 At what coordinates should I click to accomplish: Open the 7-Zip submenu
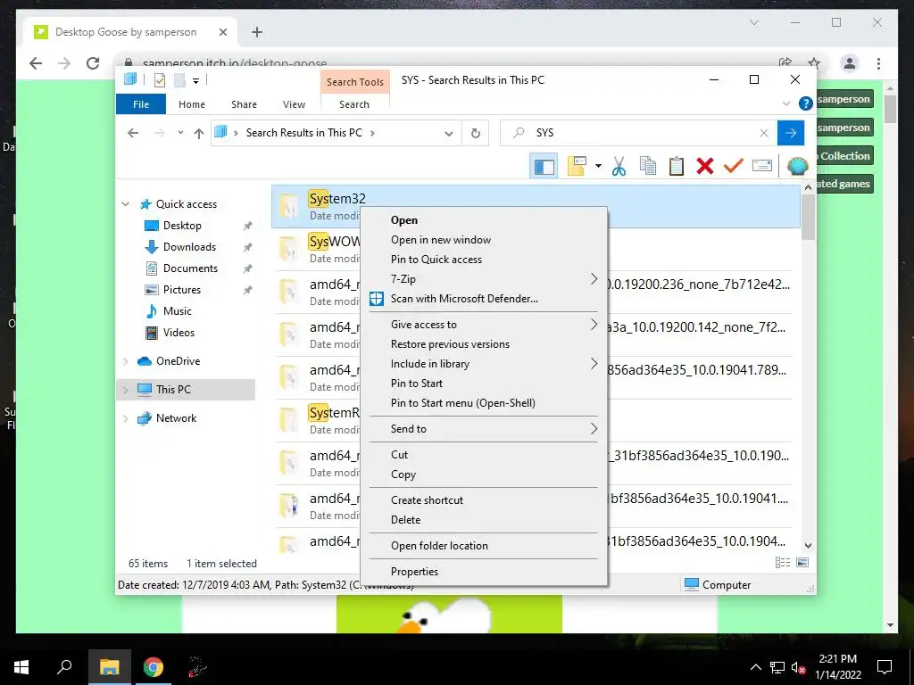point(484,279)
